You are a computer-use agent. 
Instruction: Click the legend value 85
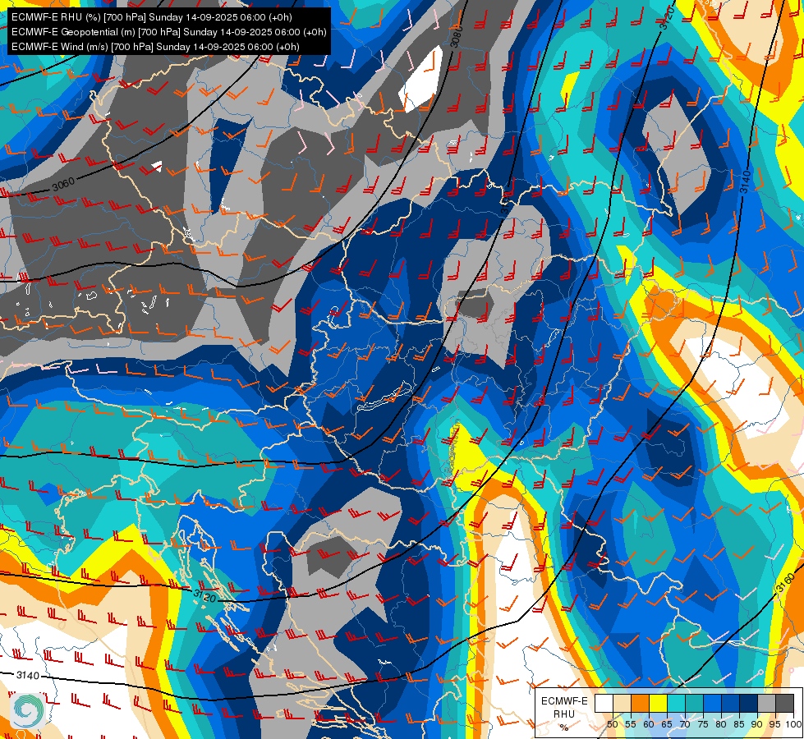point(739,724)
